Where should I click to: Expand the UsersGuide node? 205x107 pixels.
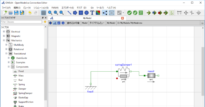click(x=9, y=58)
